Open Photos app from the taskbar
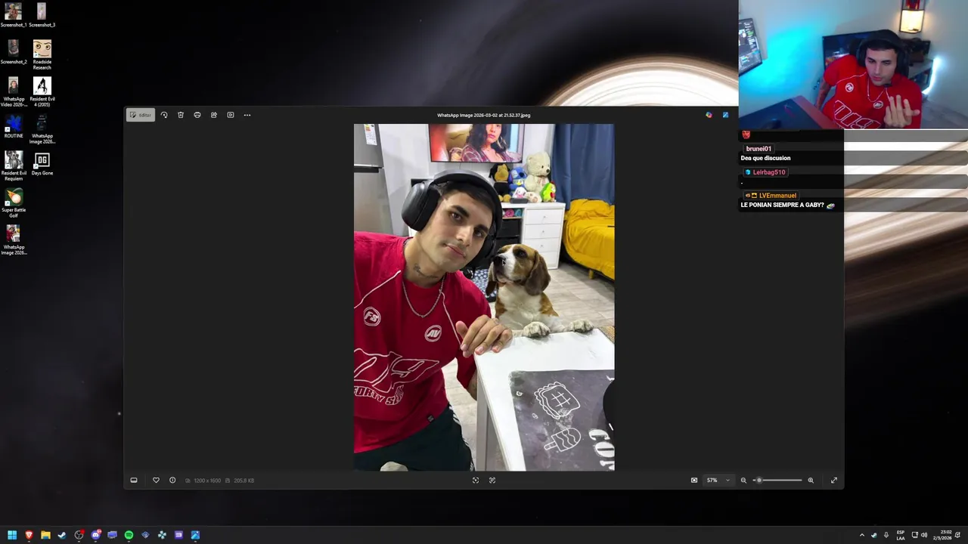968x544 pixels. (x=195, y=535)
